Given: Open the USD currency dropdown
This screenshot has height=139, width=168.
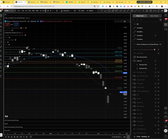Looking at the screenshot, I should (126, 21).
